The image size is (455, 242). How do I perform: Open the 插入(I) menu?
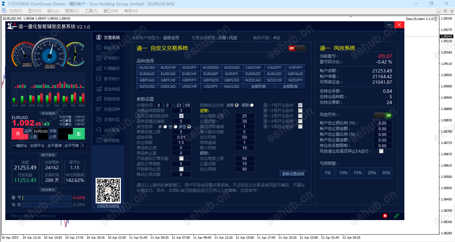tap(53, 11)
